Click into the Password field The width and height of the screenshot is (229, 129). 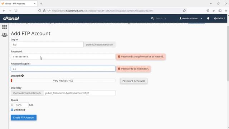pyautogui.click(x=63, y=57)
